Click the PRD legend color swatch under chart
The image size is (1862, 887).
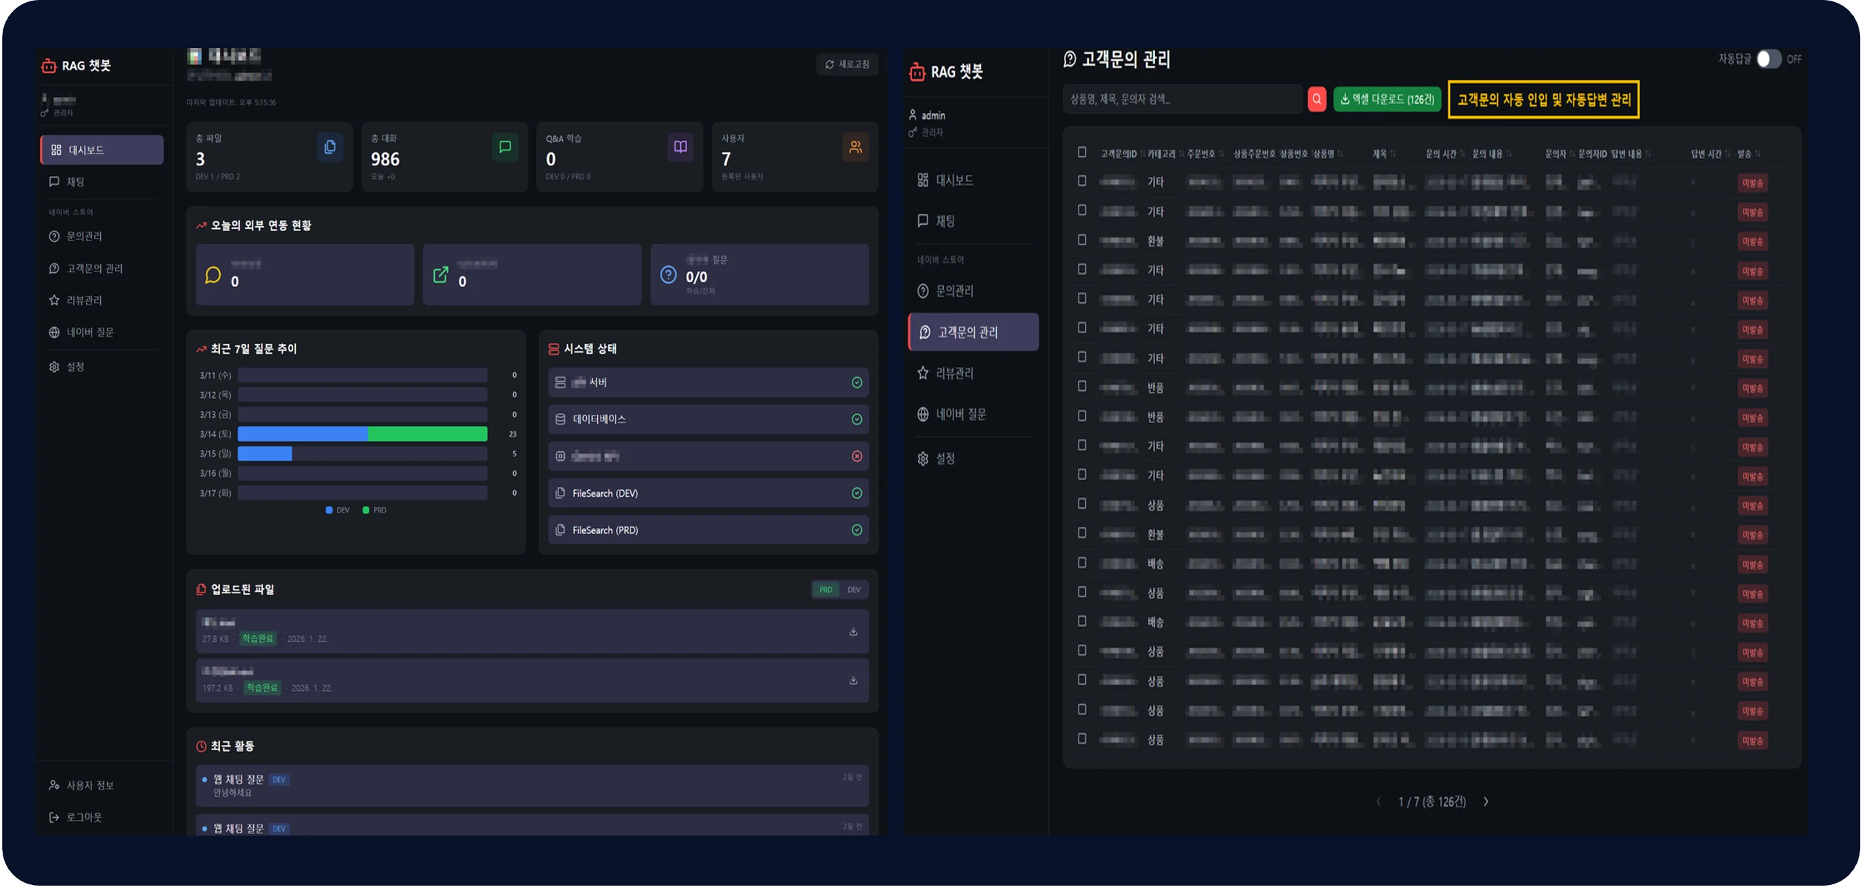click(366, 511)
